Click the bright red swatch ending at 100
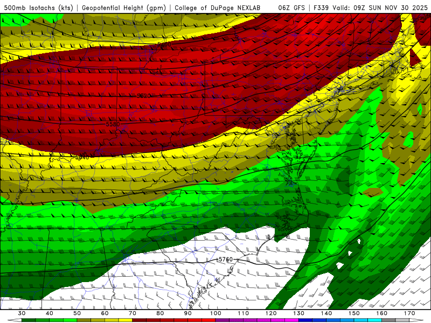Screen dimensions: 431x323 click(208, 320)
